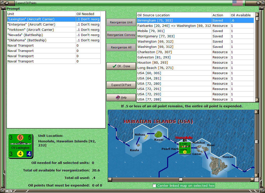Select the "Lexington" (Aircraft Carrier) row

pos(53,19)
